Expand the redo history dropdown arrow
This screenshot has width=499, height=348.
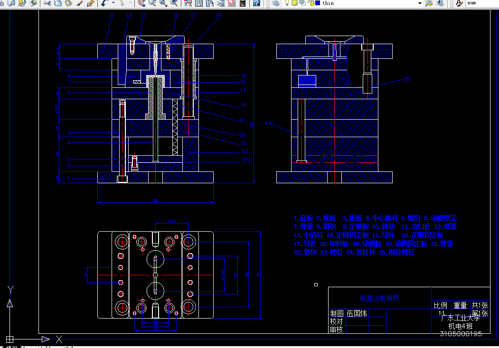click(x=130, y=3)
